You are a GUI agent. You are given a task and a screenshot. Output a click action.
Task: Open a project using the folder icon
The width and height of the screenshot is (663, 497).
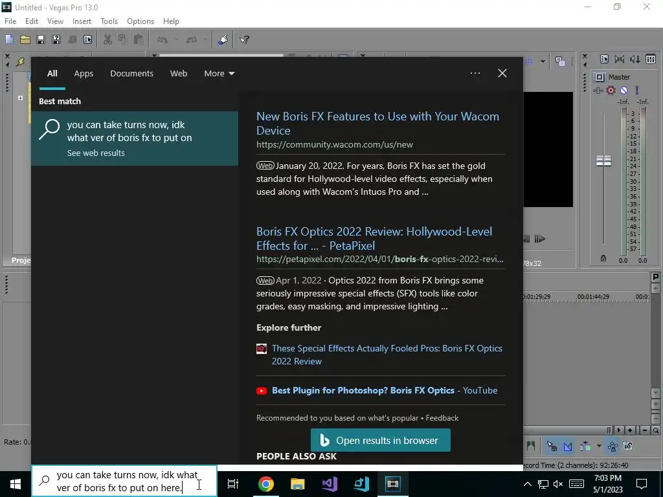(25, 39)
